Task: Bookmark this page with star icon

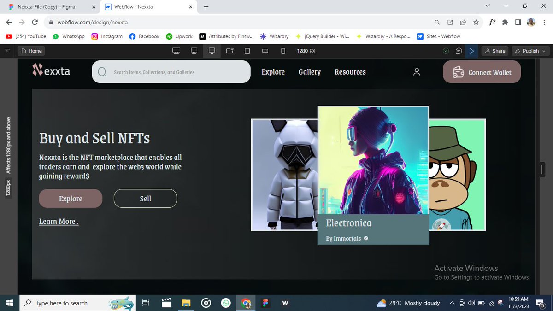Action: tap(476, 22)
